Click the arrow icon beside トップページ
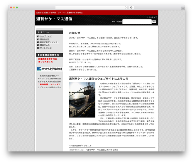193x163 pixels. coord(38,36)
